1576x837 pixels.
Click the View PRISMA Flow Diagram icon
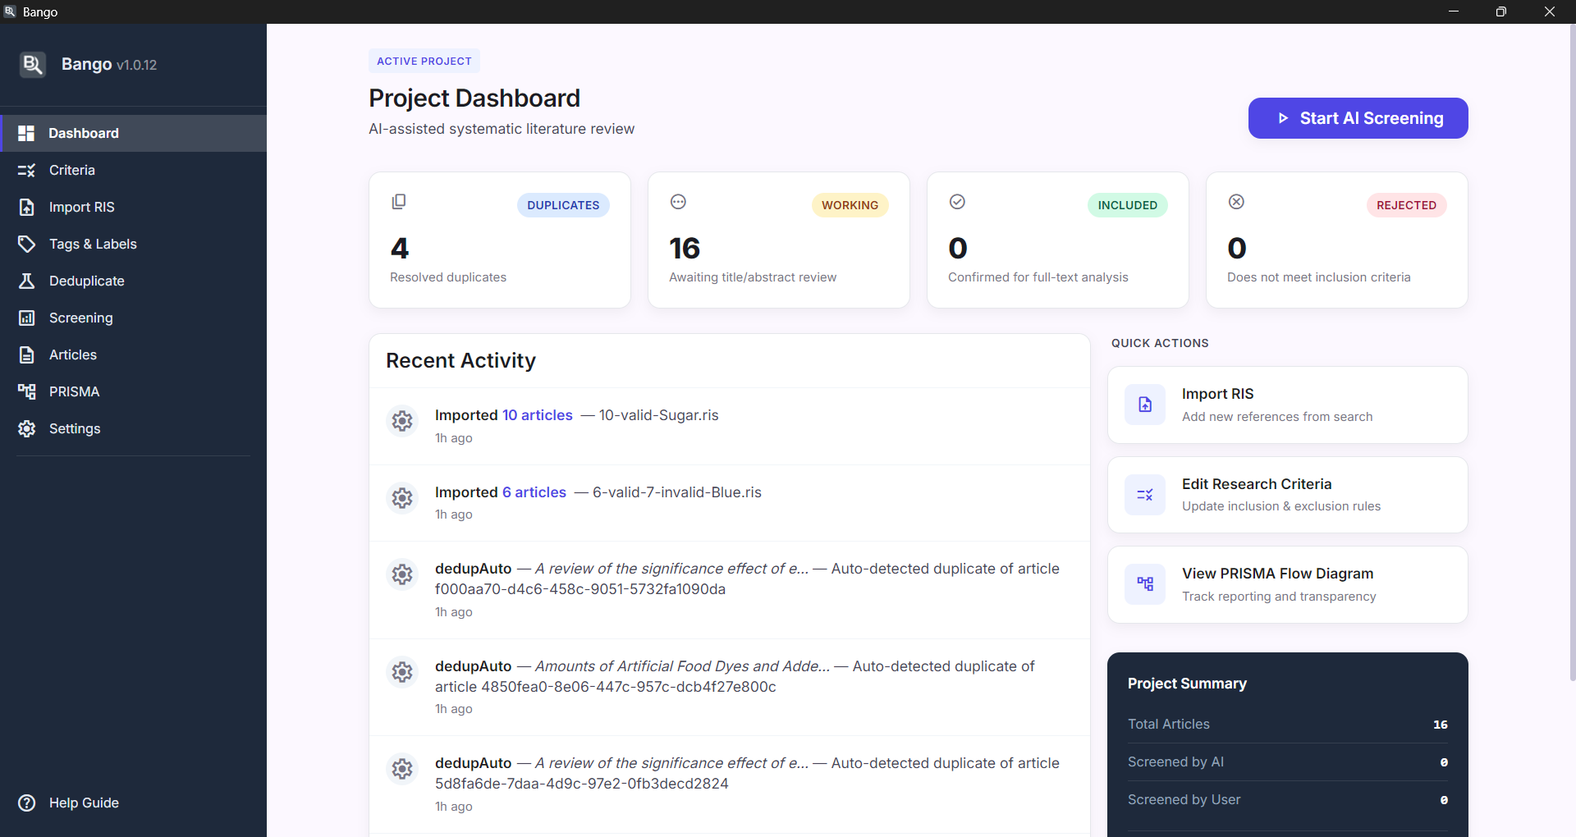[x=1145, y=584]
